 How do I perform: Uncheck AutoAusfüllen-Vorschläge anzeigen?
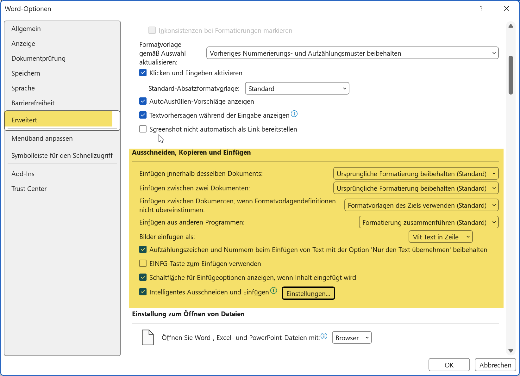[143, 101]
